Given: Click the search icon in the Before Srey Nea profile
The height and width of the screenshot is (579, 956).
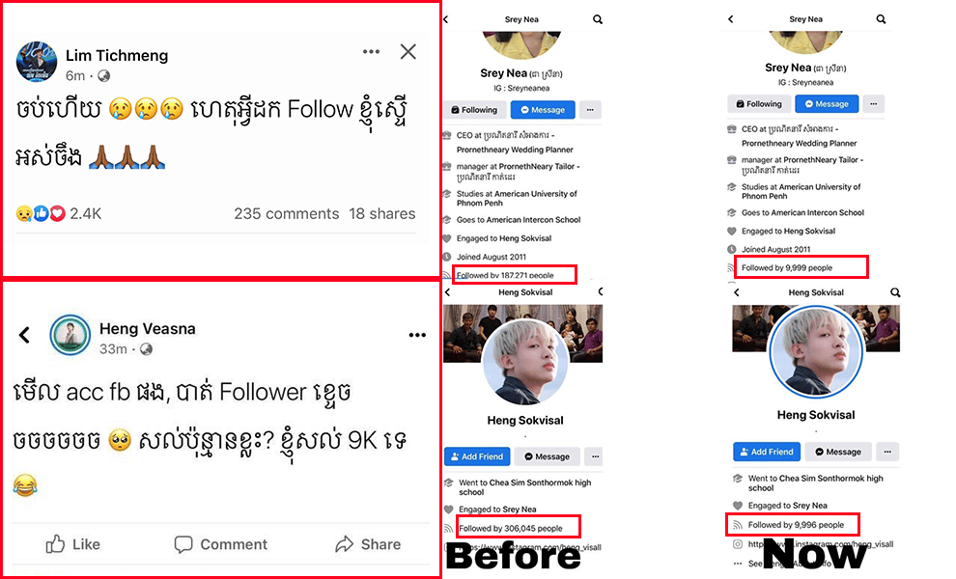Looking at the screenshot, I should 598,19.
